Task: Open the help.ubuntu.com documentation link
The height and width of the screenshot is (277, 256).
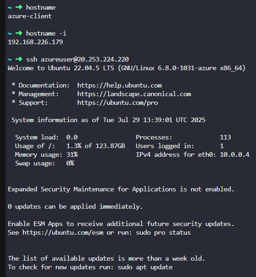Action: coord(119,85)
